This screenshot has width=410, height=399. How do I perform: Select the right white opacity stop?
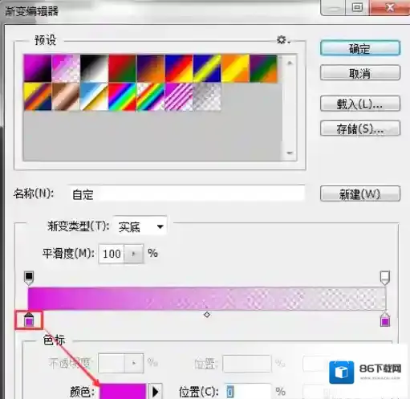385,278
